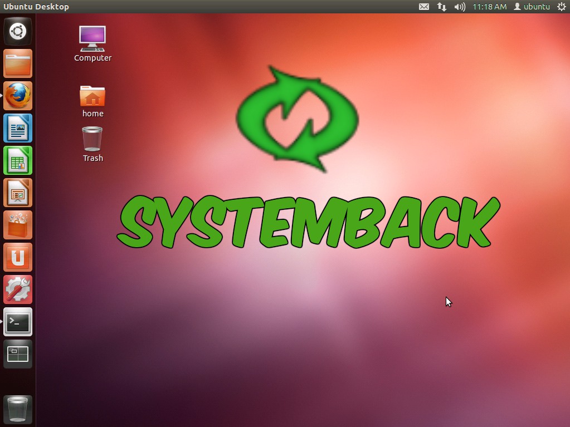
Task: Launch LibreOffice Writer from the launcher
Action: coord(18,128)
